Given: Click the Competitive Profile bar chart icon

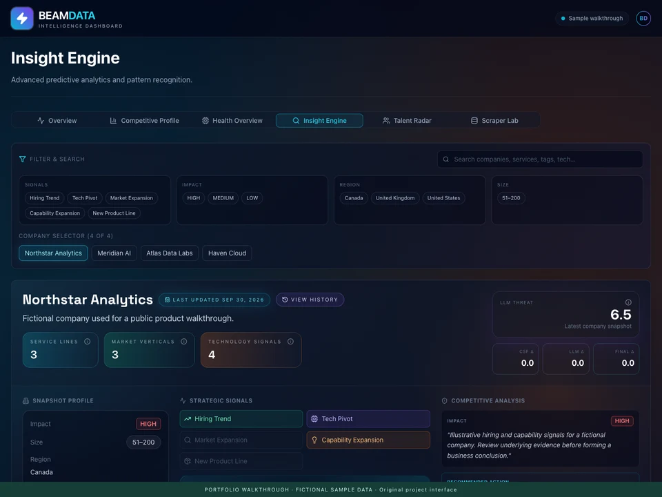Looking at the screenshot, I should [113, 120].
